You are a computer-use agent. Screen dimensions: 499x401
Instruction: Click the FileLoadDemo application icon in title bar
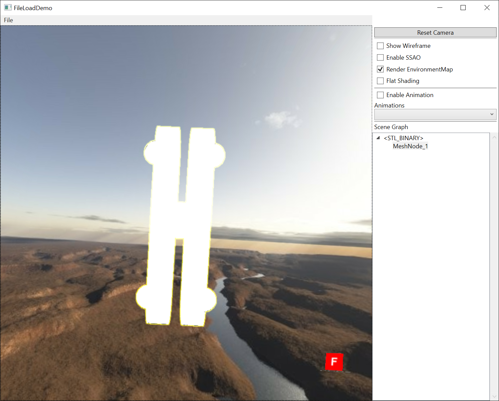pos(7,7)
